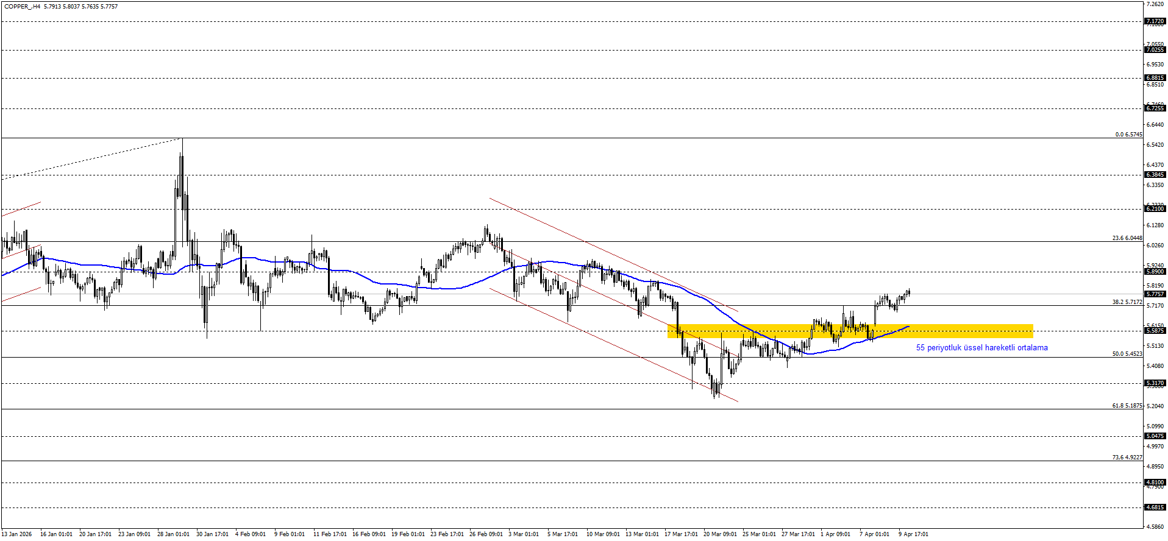The image size is (1168, 541).
Task: Select the 6.3845 price level tag
Action: pyautogui.click(x=1155, y=175)
